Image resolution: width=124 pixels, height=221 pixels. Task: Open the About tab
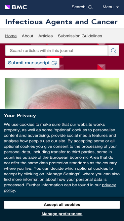(27, 36)
